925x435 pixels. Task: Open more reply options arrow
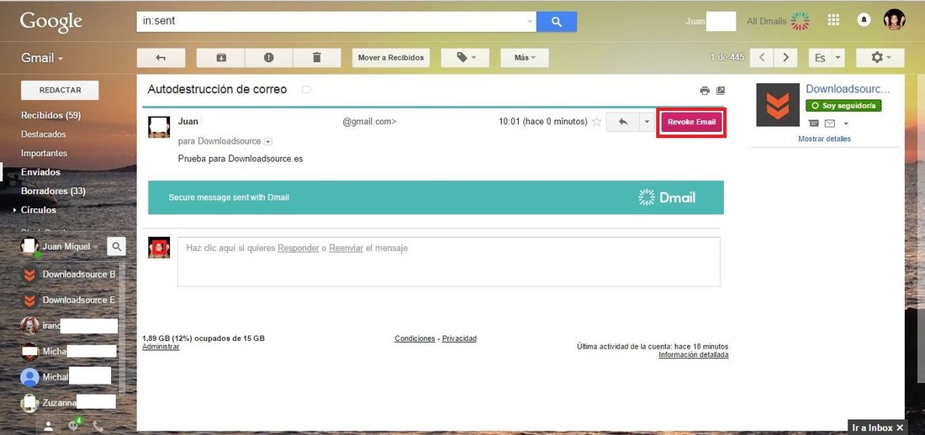click(647, 122)
